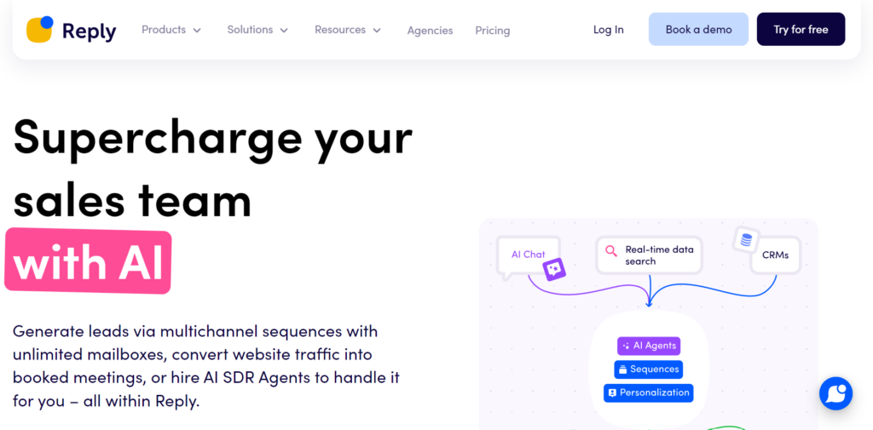Click the AI Agents purple tag

pyautogui.click(x=649, y=346)
